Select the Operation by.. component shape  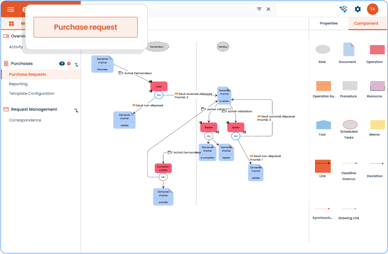pyautogui.click(x=323, y=86)
